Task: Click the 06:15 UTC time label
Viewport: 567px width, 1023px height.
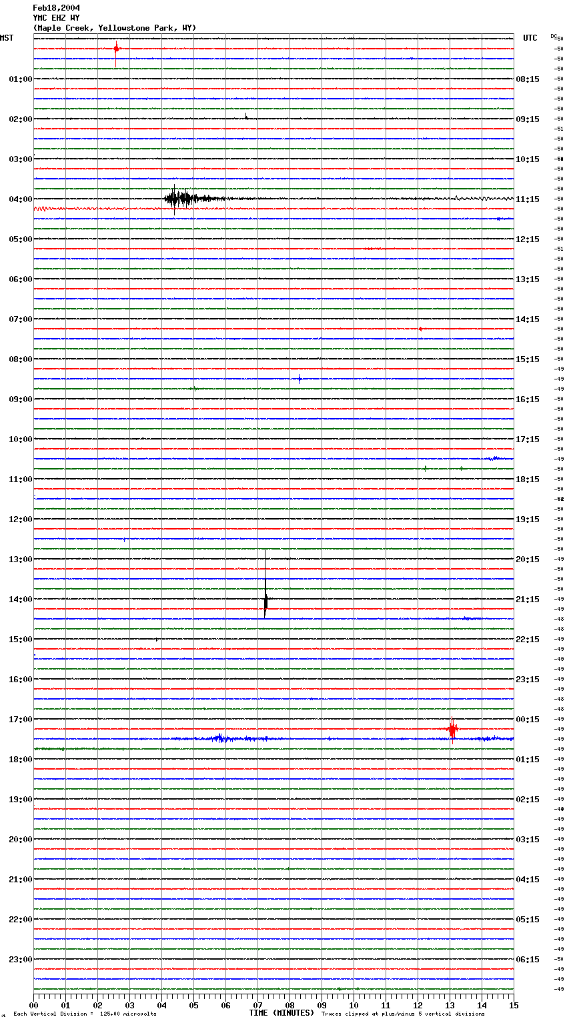Action: pos(528,960)
